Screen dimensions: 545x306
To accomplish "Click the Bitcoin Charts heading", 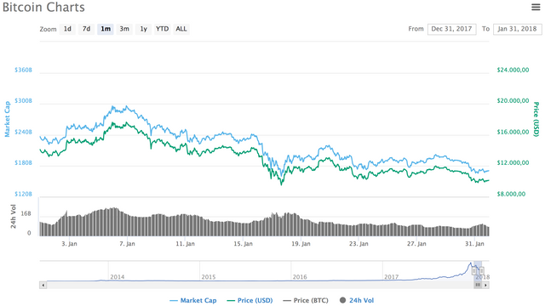I will point(43,8).
